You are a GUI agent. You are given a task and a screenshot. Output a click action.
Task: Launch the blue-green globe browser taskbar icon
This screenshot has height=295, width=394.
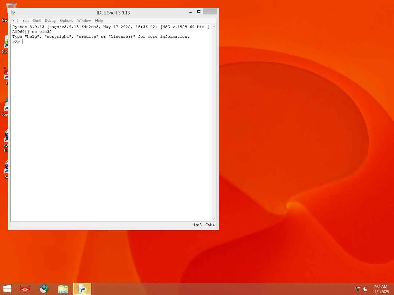pos(44,289)
